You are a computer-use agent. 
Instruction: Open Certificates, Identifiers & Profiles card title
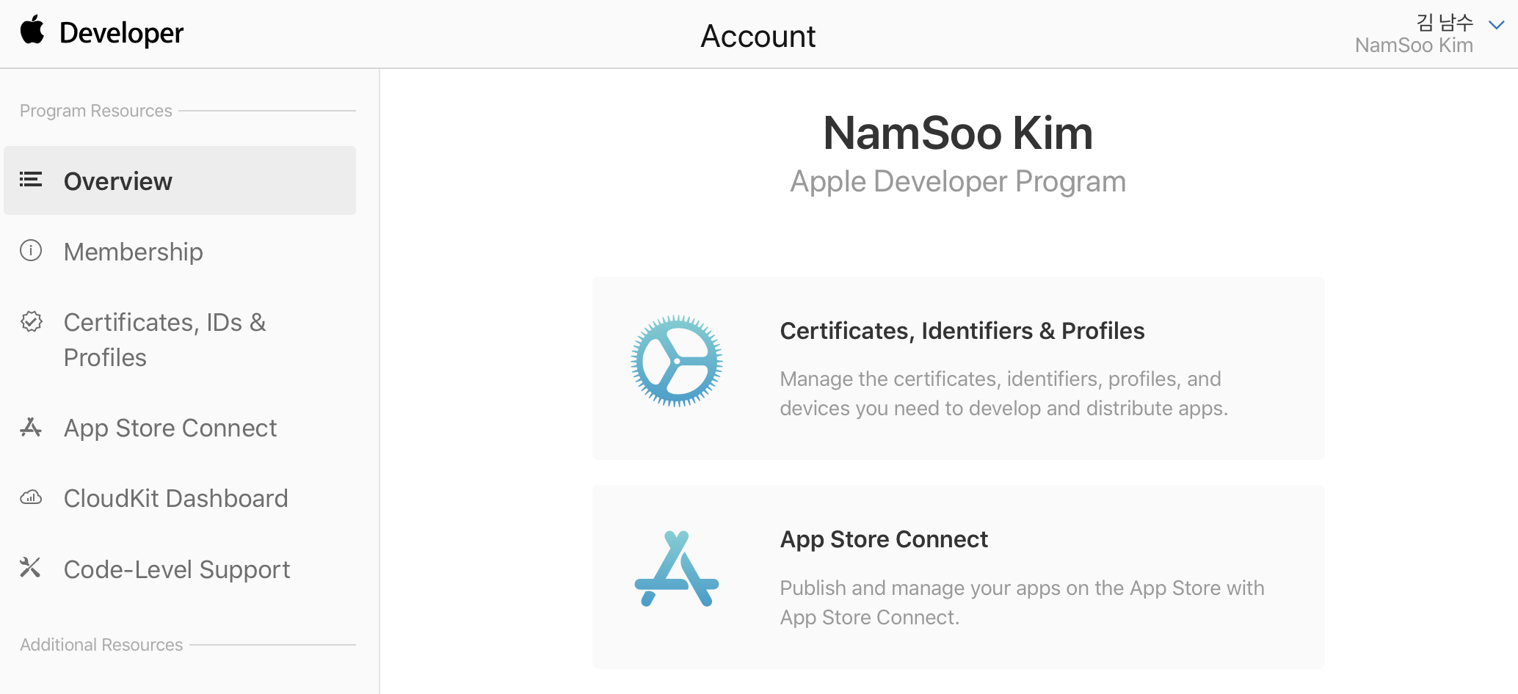[962, 331]
